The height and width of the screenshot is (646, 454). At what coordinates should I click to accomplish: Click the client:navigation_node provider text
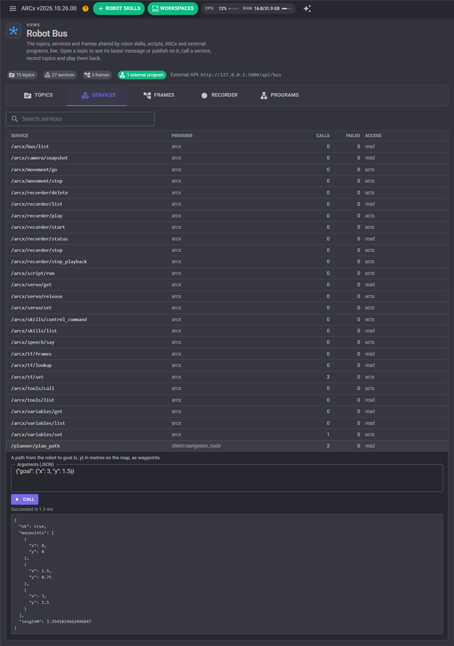pyautogui.click(x=196, y=446)
